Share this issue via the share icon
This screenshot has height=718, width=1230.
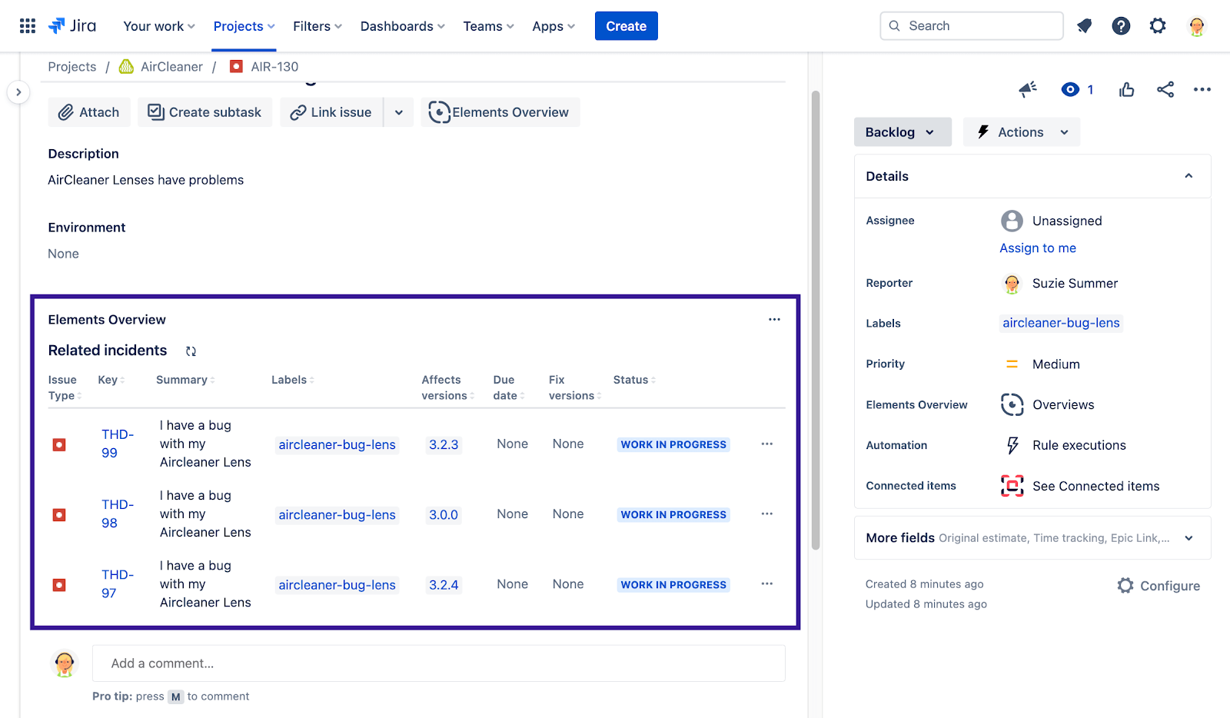[x=1165, y=89]
